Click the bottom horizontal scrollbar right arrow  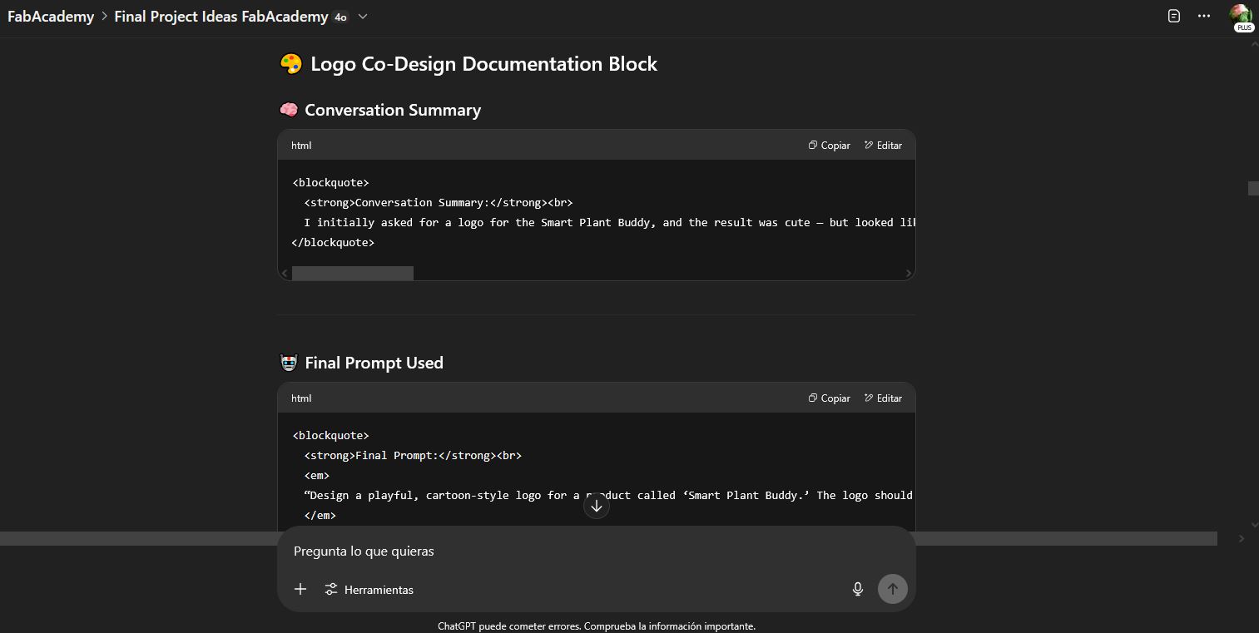1241,539
